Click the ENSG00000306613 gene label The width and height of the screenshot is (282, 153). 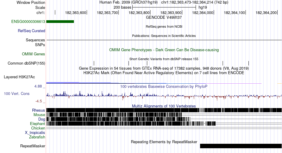point(28,22)
